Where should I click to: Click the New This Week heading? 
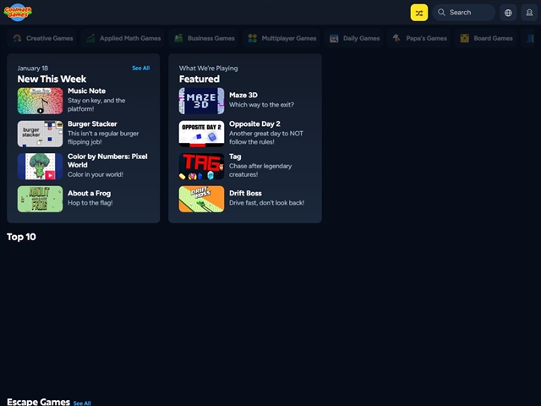(52, 79)
